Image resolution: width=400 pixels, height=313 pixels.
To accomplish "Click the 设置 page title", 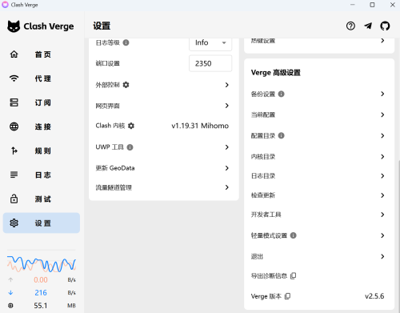I will [102, 26].
